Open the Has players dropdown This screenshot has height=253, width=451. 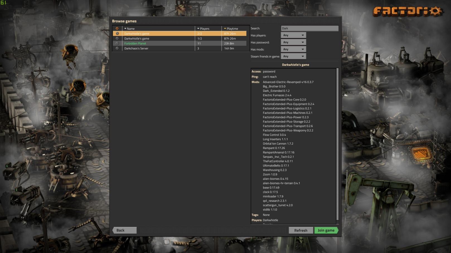[x=294, y=35]
